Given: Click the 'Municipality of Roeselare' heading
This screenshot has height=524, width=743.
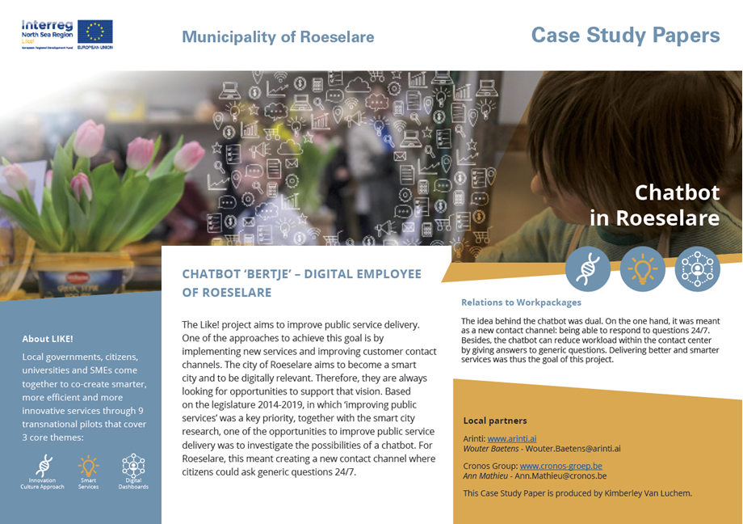Looking at the screenshot, I should (278, 36).
